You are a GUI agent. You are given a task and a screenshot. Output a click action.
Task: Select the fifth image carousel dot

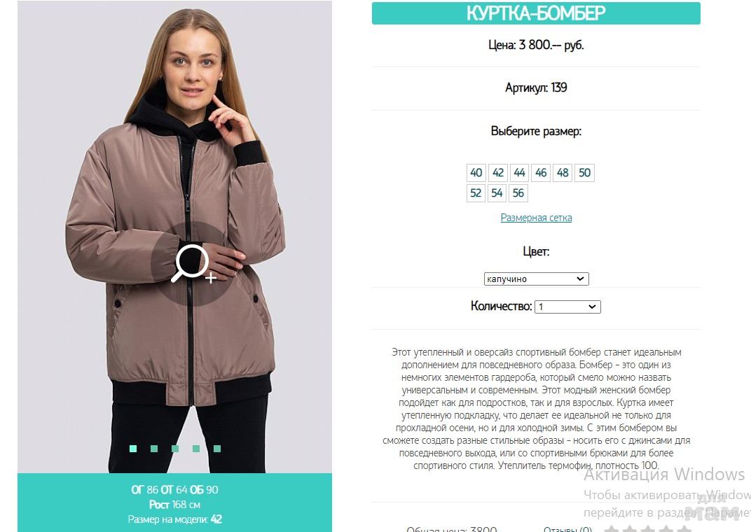click(x=217, y=448)
